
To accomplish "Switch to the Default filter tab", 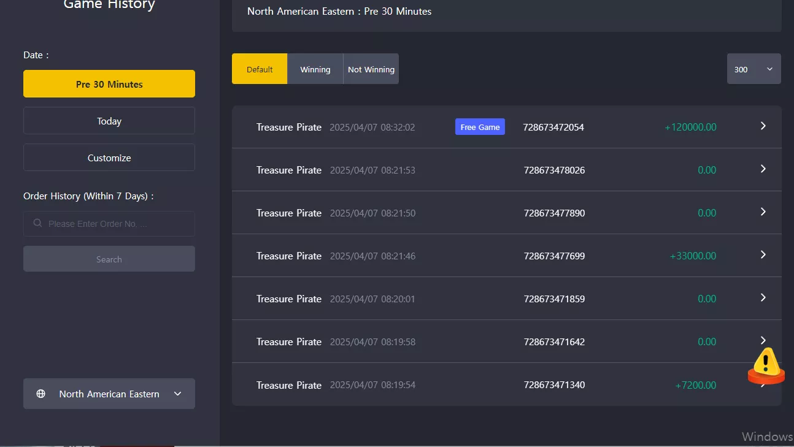I will (260, 69).
